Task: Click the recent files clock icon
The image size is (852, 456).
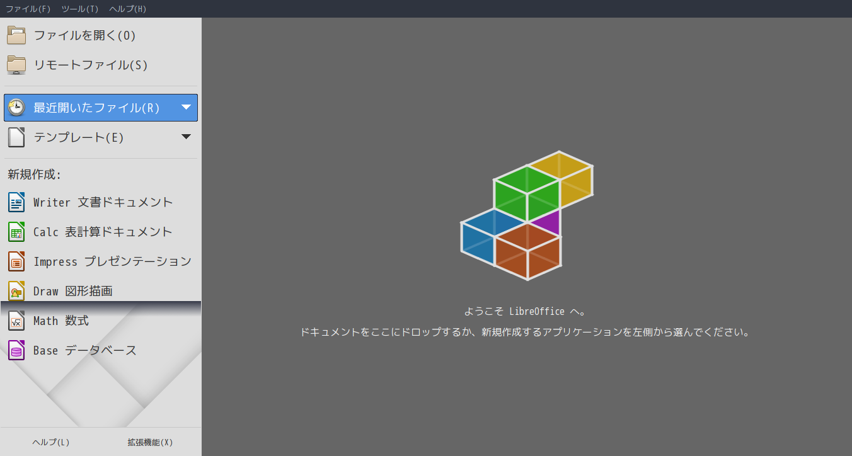Action: [x=16, y=107]
